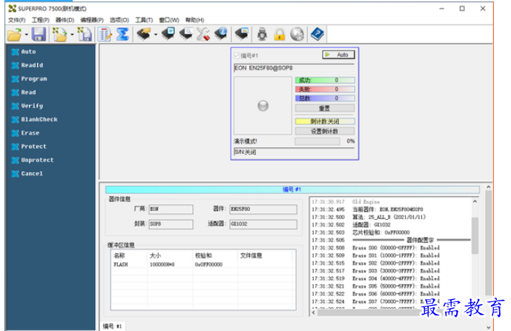Open the 器件(D) menu
Image resolution: width=511 pixels, height=331 pixels.
coord(65,20)
